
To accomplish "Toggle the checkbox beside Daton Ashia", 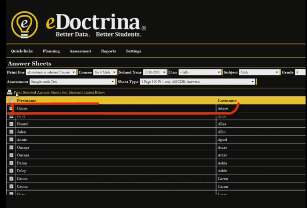I will 11,163.
